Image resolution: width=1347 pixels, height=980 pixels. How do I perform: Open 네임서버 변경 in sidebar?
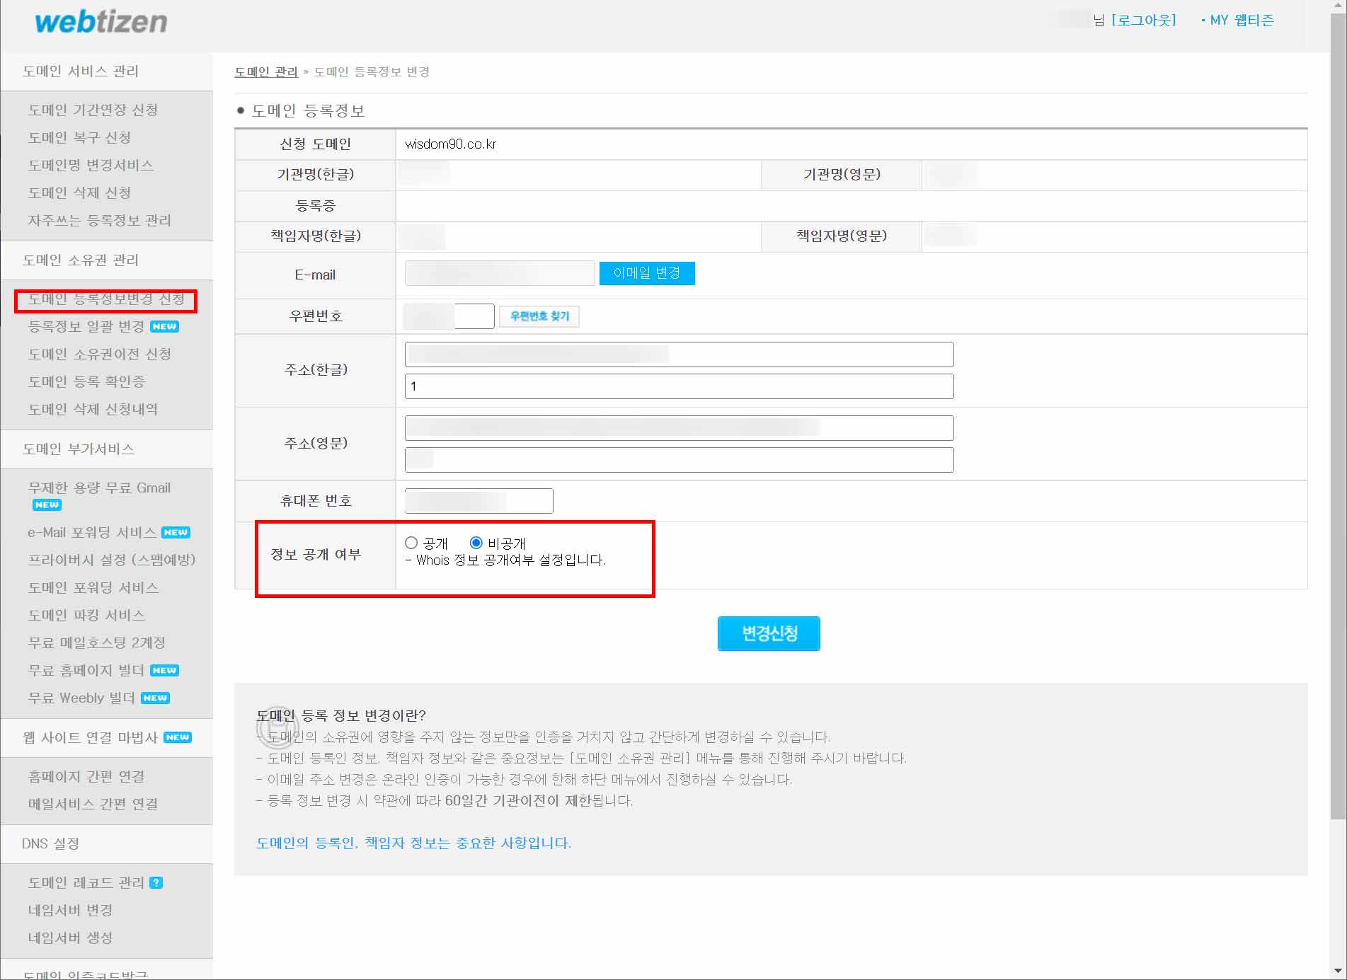[x=71, y=910]
